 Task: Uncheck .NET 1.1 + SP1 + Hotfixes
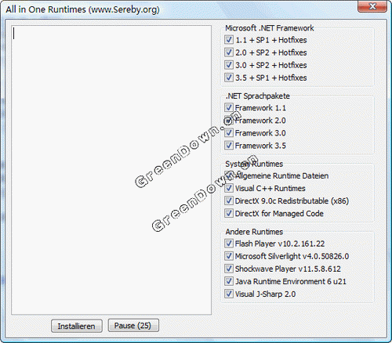pyautogui.click(x=229, y=40)
